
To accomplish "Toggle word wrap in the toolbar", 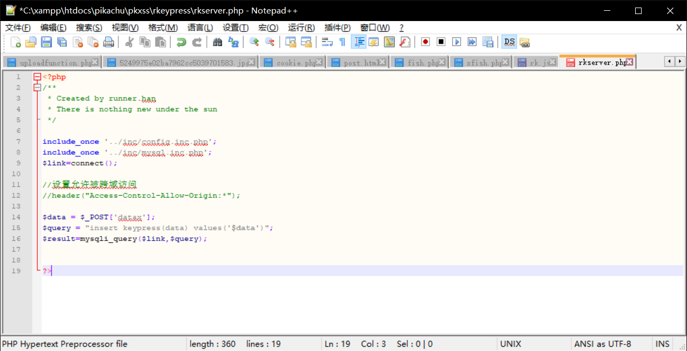I will pos(327,42).
